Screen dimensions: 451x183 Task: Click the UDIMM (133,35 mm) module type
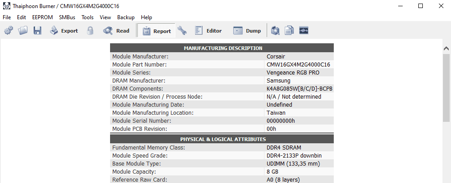[294, 164]
